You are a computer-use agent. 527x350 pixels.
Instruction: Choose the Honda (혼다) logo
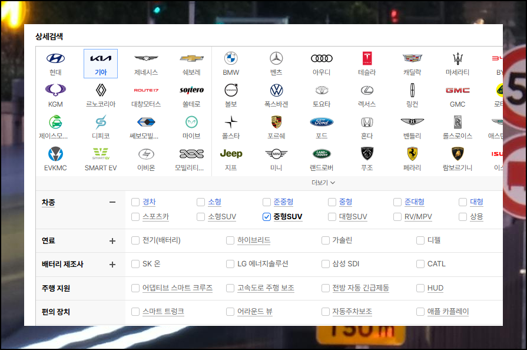[367, 122]
